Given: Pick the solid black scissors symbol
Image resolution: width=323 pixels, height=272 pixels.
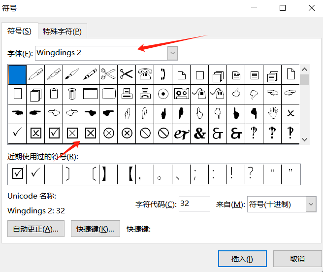Looking at the screenshot, I should [127, 74].
